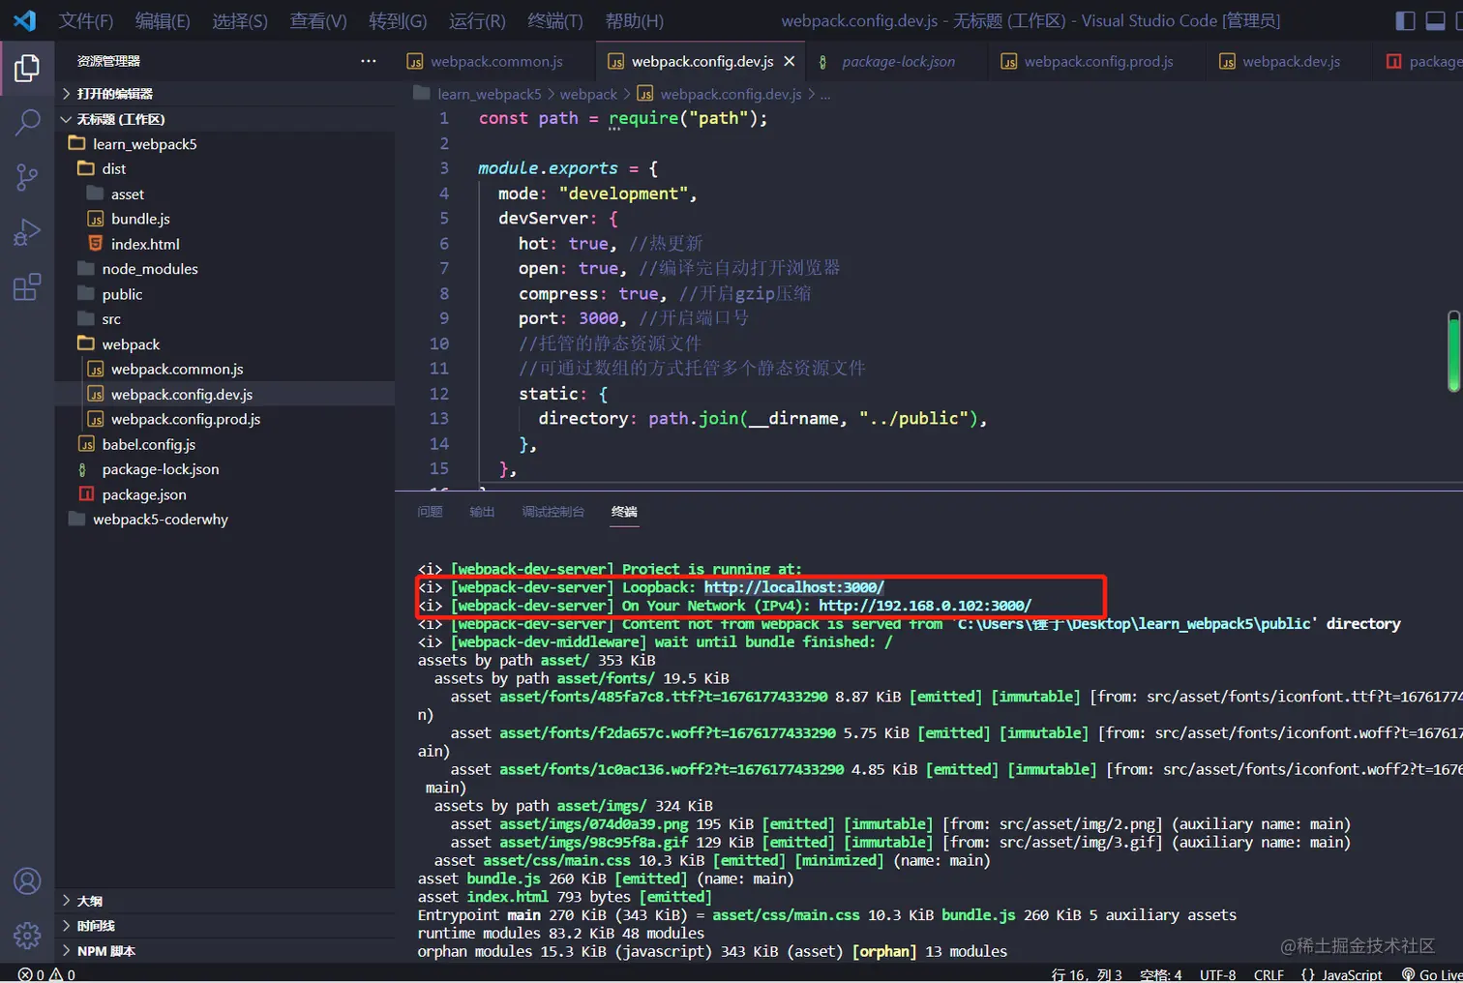This screenshot has width=1463, height=983.
Task: Expand src folder in explorer
Action: [224, 319]
